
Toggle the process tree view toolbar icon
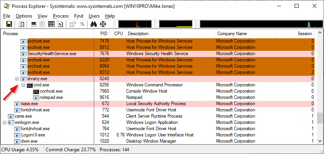42,24
